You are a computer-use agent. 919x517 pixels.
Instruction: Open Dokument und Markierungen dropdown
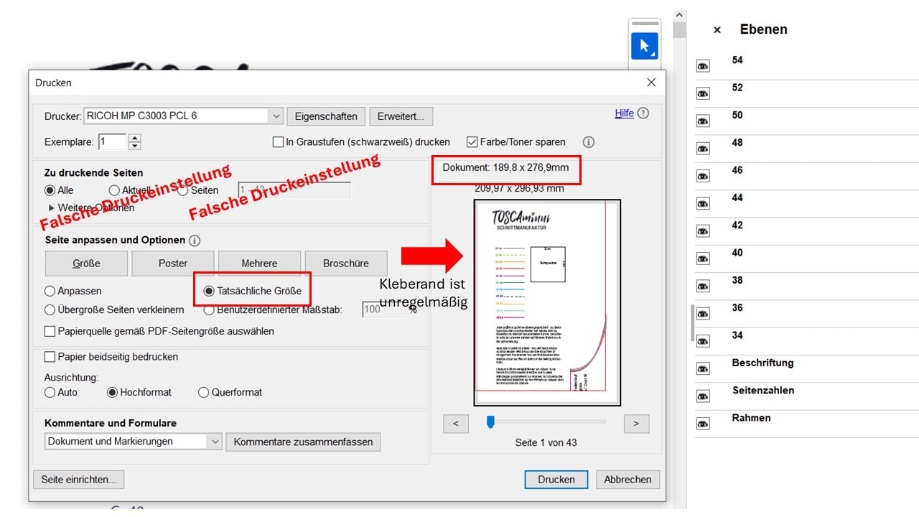tap(215, 442)
